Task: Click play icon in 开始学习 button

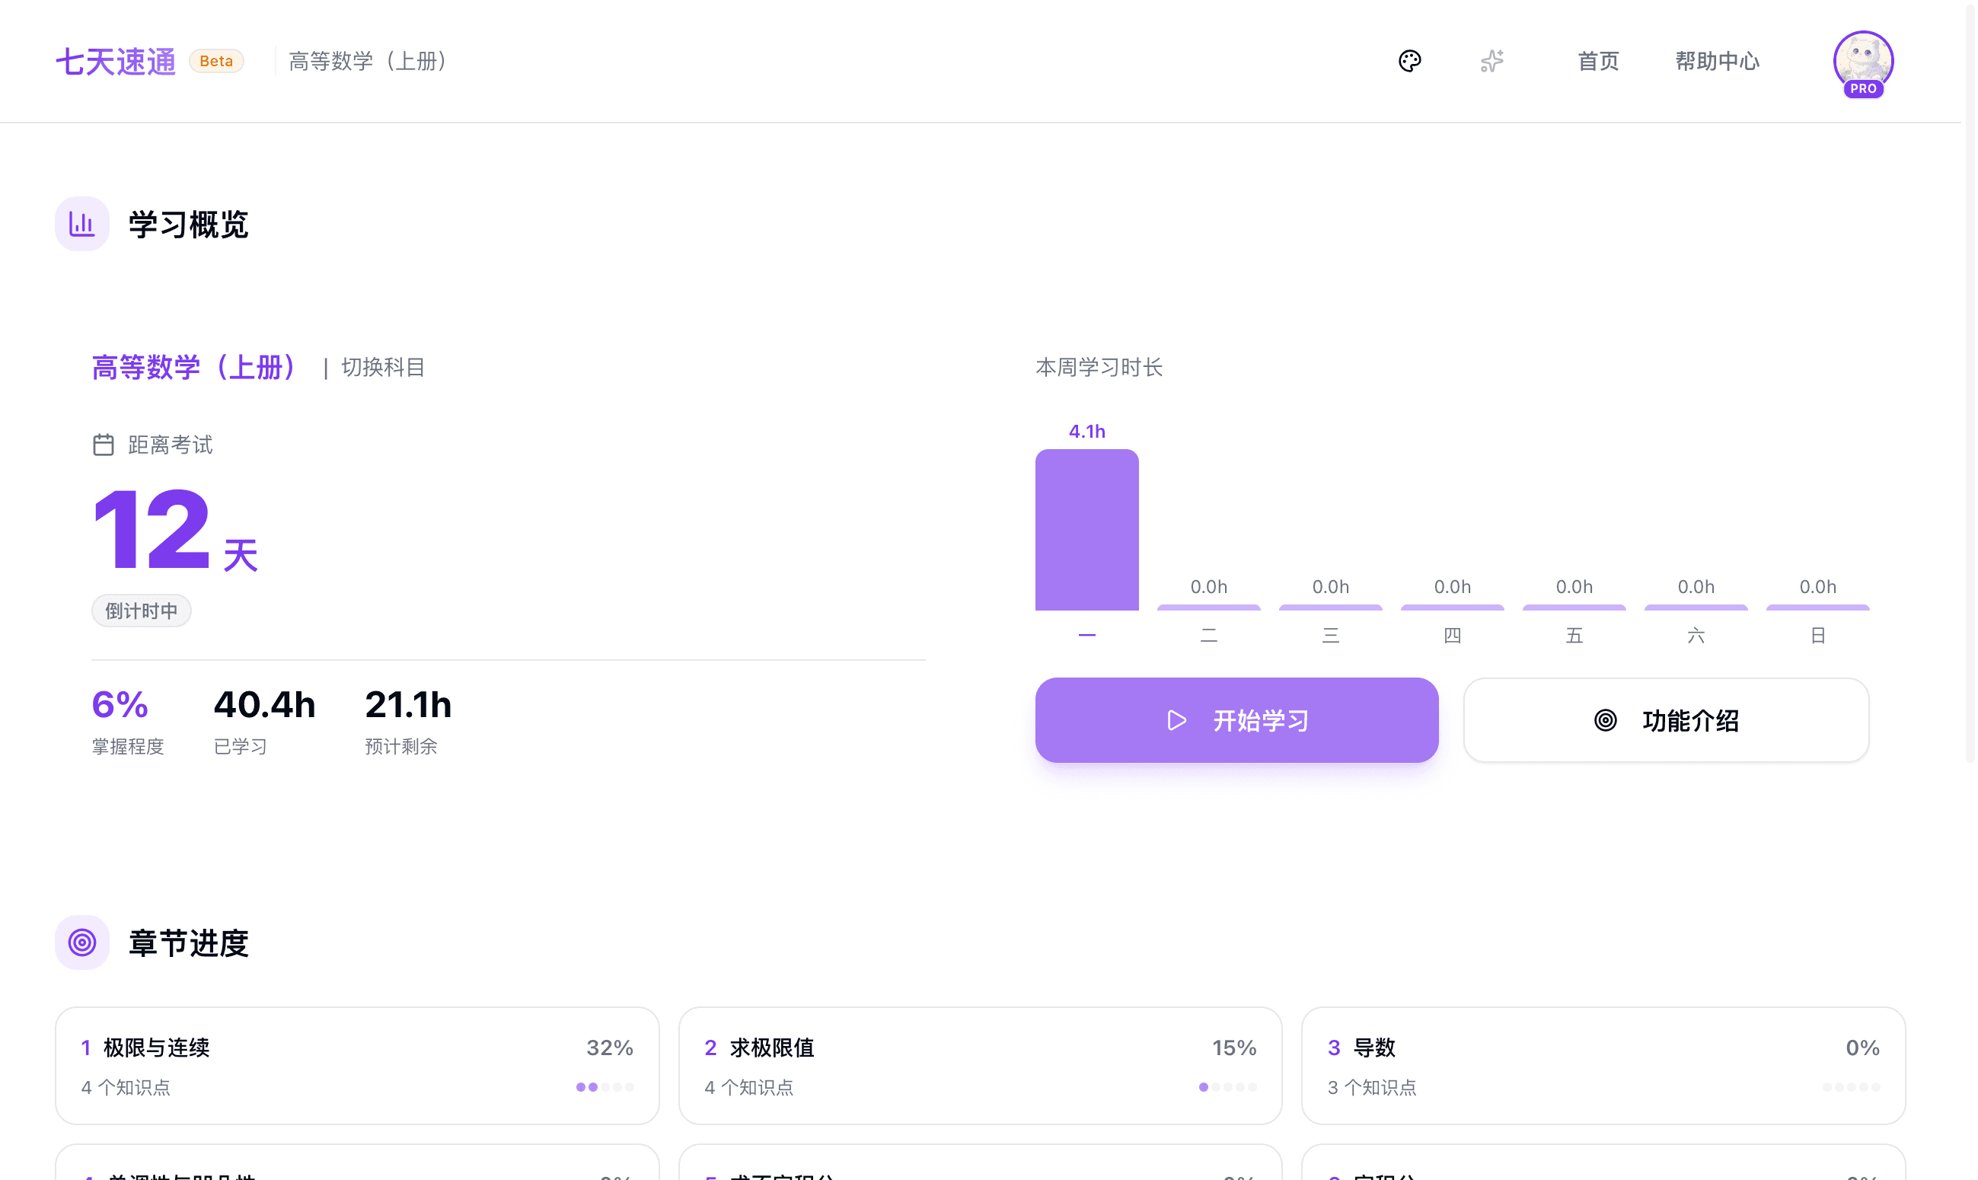Action: coord(1176,720)
